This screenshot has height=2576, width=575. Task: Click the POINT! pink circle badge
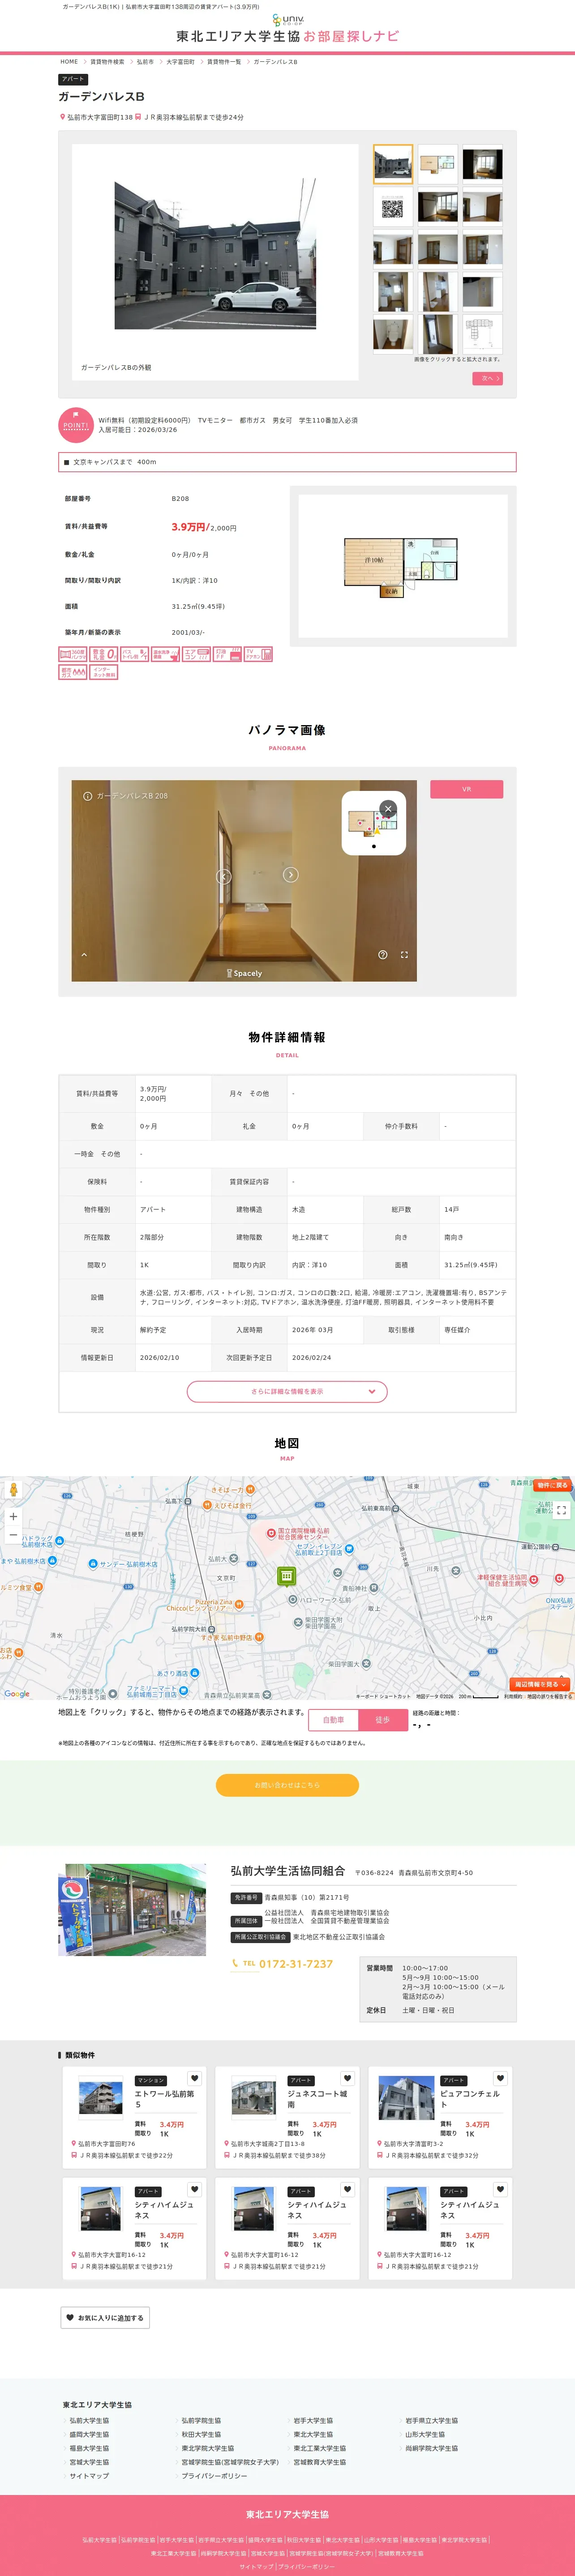76,425
